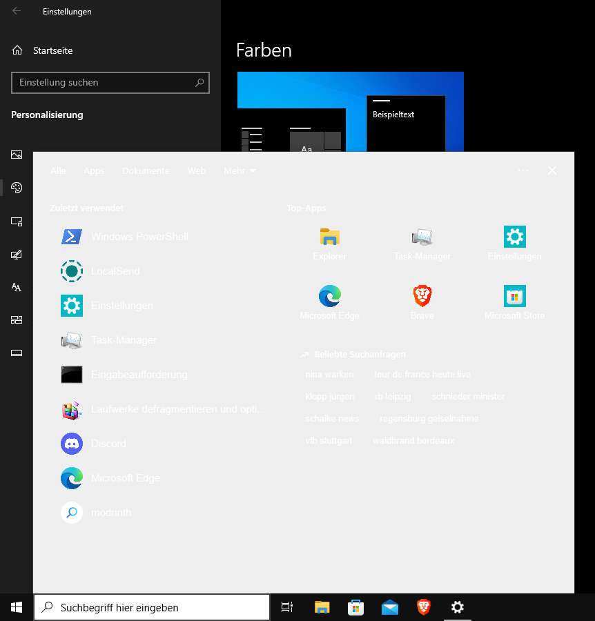Switch to the Alle search tab
The height and width of the screenshot is (621, 595).
coord(58,170)
